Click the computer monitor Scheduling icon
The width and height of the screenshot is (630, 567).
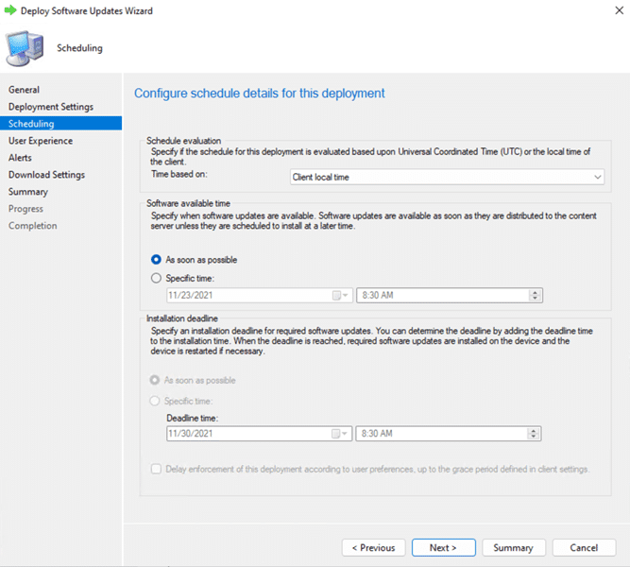pyautogui.click(x=27, y=46)
